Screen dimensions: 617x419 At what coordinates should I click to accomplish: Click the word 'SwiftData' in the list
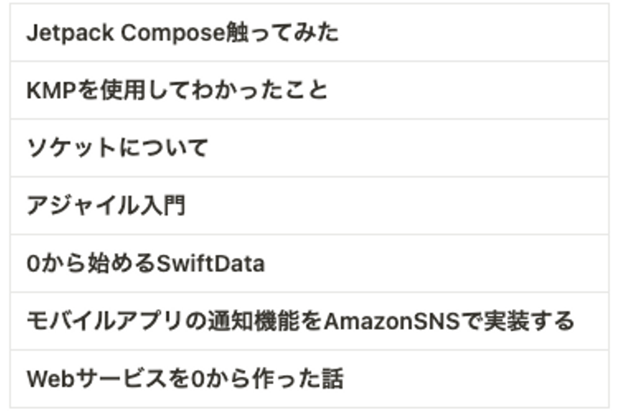click(210, 263)
